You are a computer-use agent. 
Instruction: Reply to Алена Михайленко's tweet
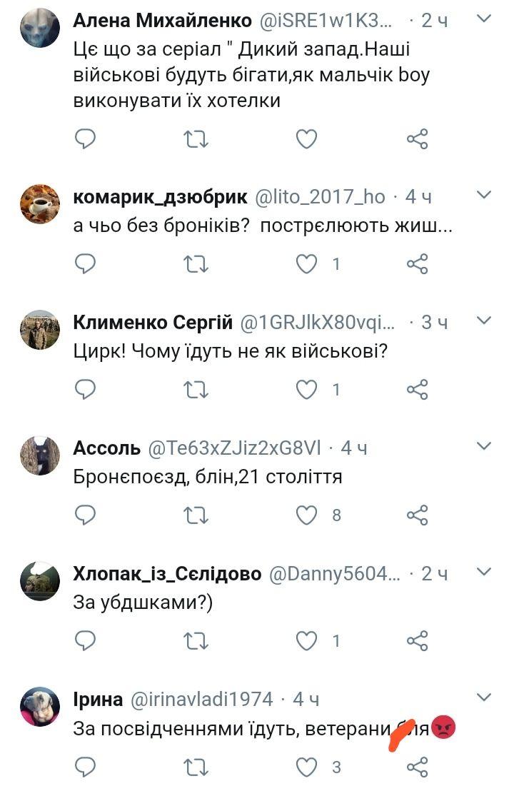pos(86,138)
